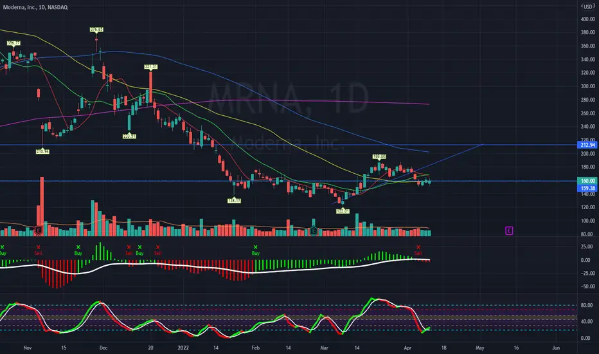Click the 376.65 high price label

pyautogui.click(x=96, y=30)
